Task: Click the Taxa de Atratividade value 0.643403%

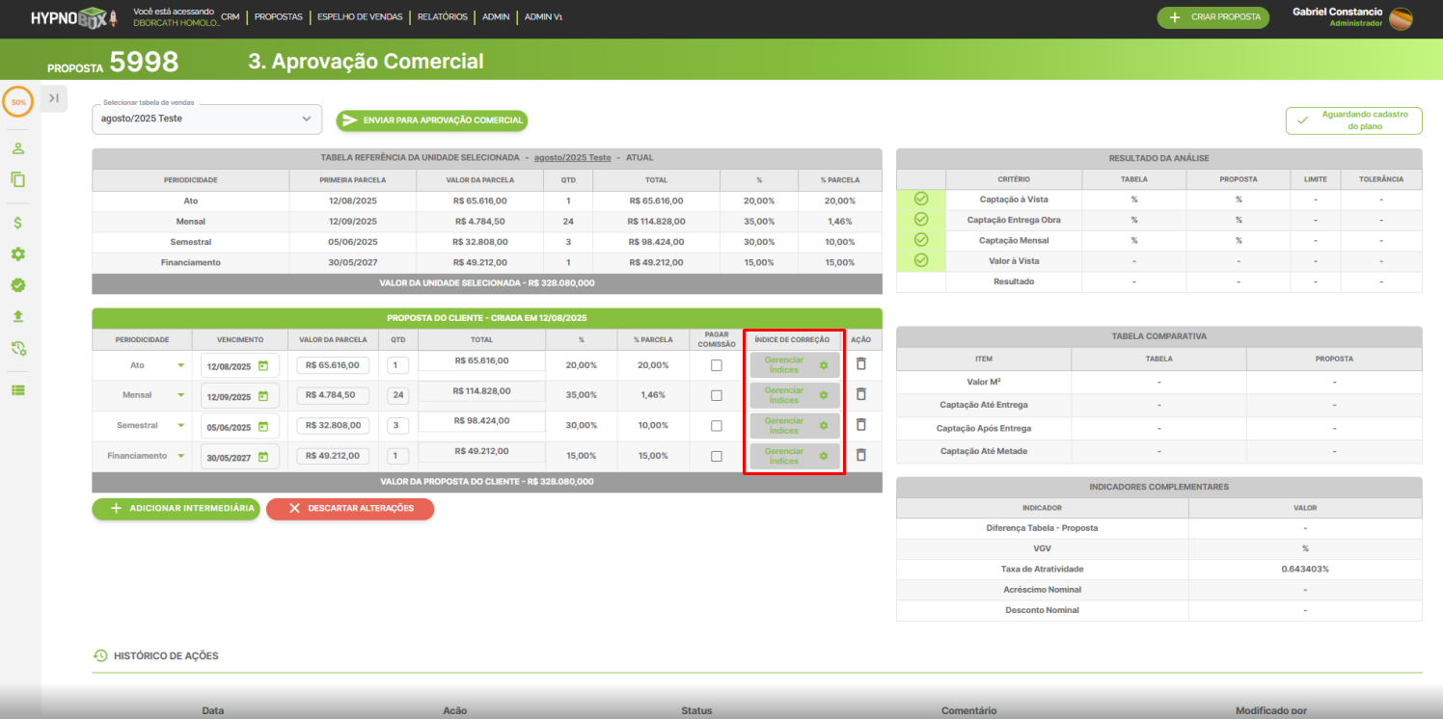Action: click(x=1305, y=569)
